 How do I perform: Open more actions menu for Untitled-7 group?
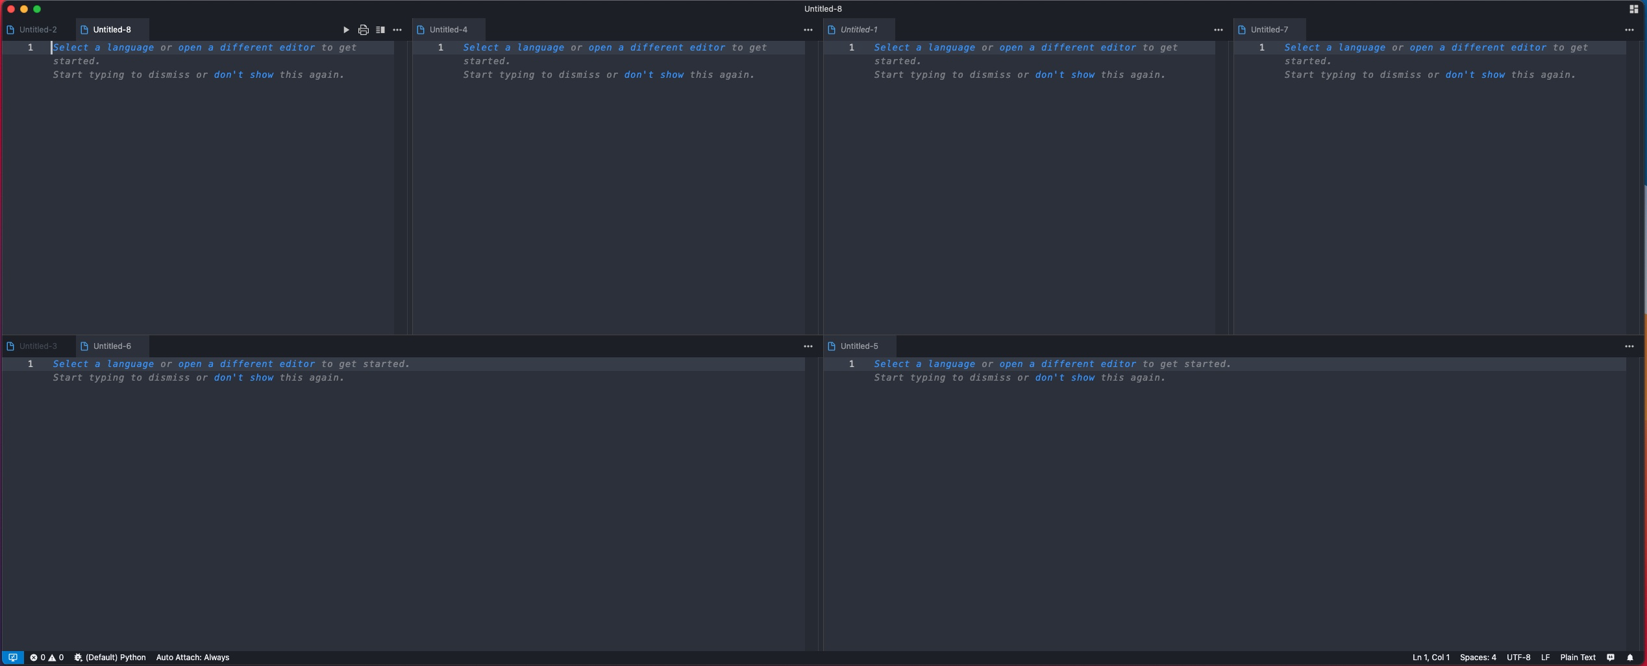[1629, 30]
